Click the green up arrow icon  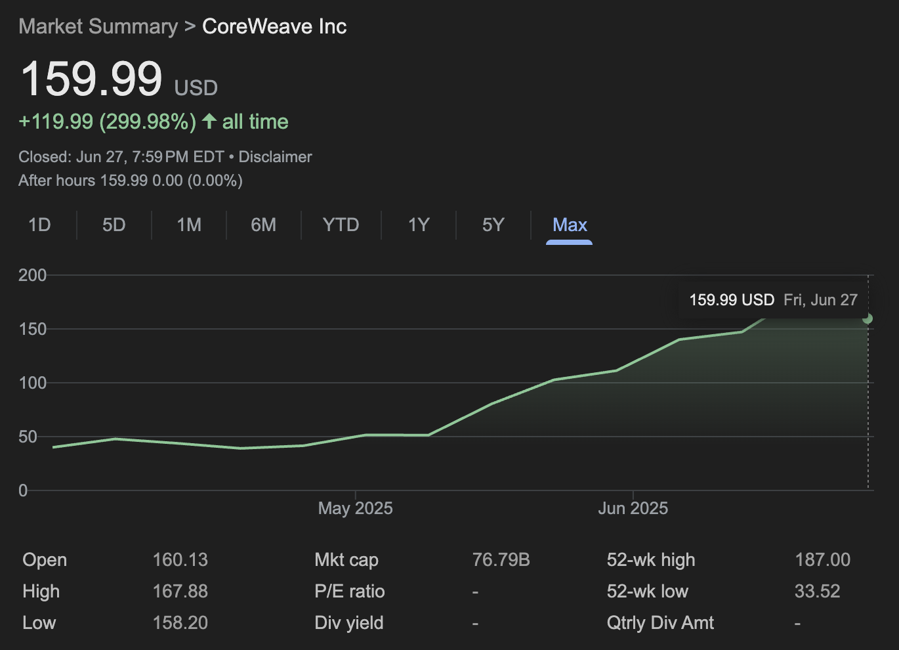click(x=209, y=121)
